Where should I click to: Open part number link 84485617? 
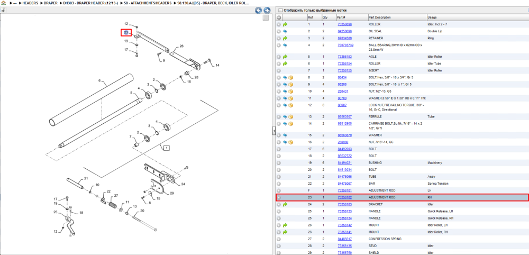[344, 239]
